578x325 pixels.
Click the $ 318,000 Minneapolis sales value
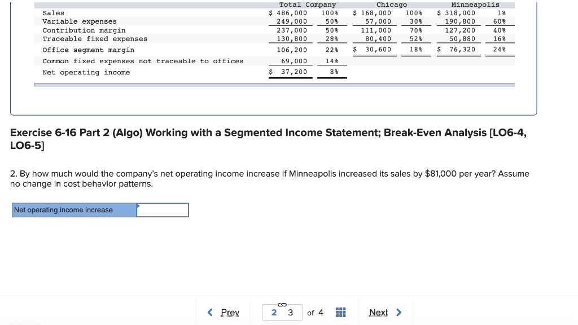[456, 13]
